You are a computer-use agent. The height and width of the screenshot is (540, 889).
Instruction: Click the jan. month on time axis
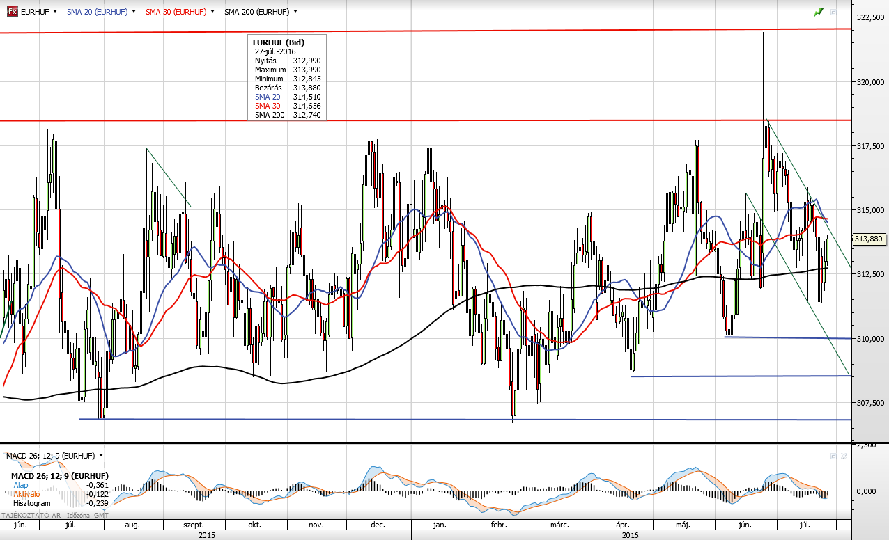pos(440,525)
